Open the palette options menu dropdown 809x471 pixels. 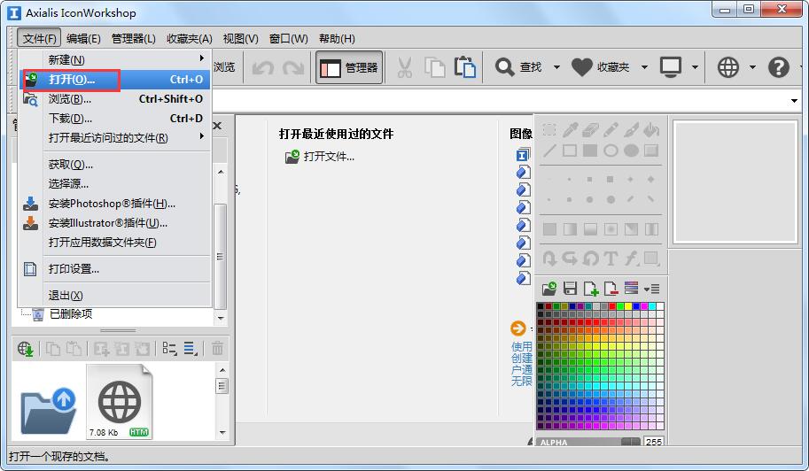coord(651,290)
